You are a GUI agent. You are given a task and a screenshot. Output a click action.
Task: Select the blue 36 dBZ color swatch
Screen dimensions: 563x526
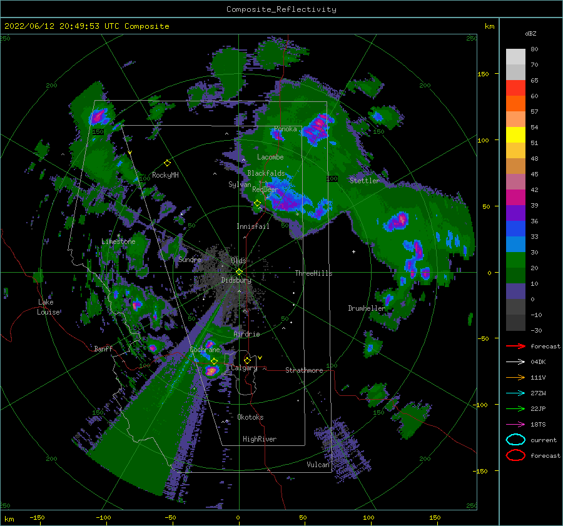[515, 229]
